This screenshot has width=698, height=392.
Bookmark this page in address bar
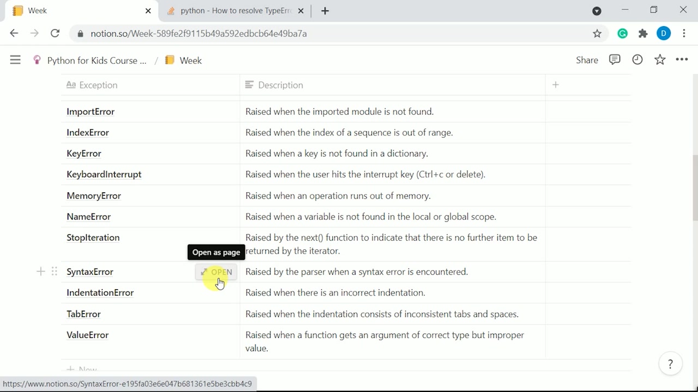click(597, 34)
